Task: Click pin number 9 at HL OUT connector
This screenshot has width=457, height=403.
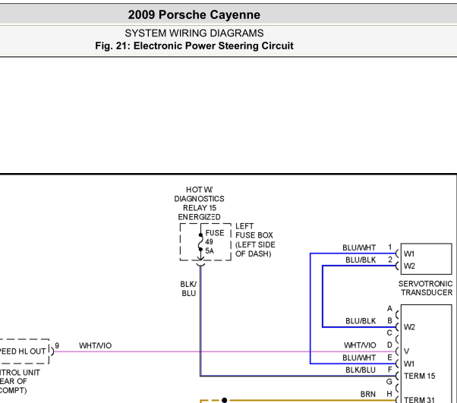Action: pos(57,345)
